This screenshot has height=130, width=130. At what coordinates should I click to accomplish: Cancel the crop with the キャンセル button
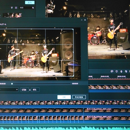click(79, 97)
